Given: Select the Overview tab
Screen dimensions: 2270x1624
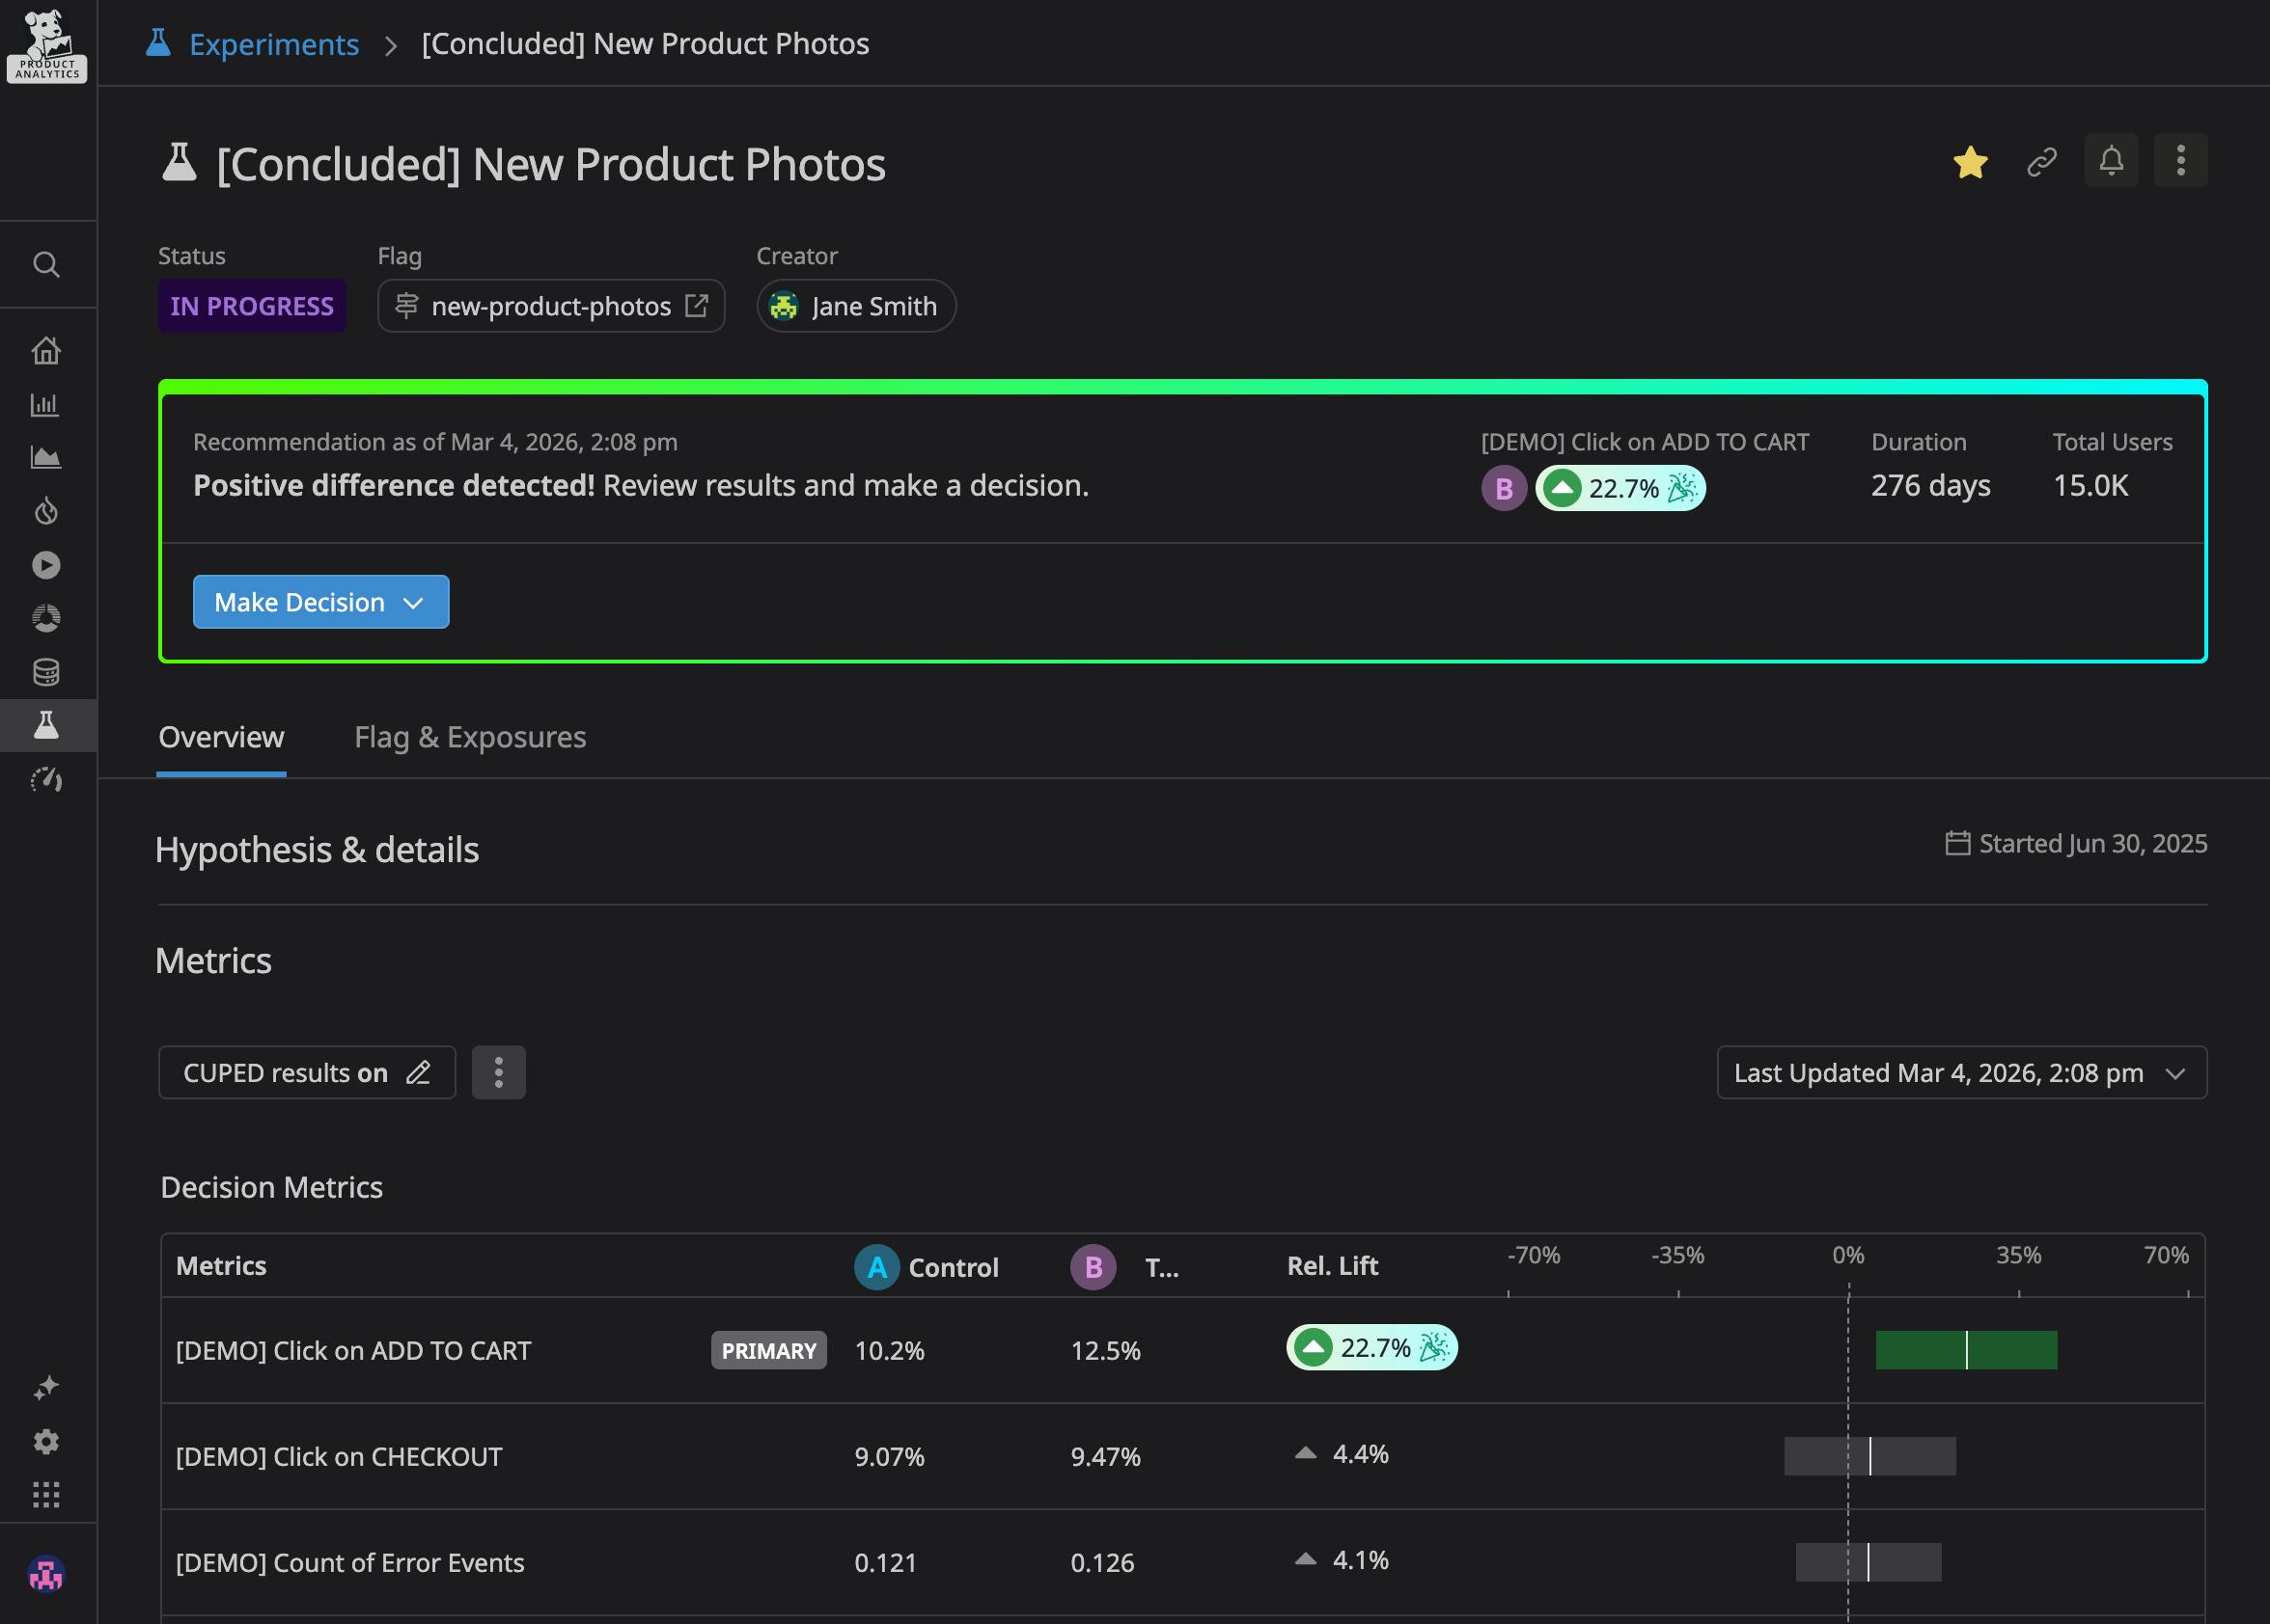Looking at the screenshot, I should (221, 737).
